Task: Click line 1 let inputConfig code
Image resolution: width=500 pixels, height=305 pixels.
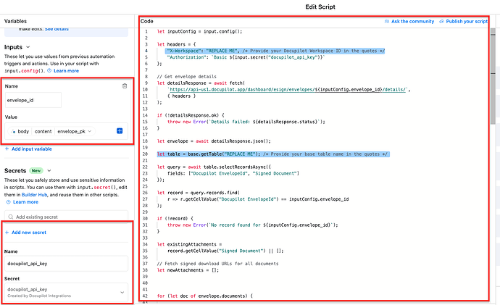Action: coord(199,32)
